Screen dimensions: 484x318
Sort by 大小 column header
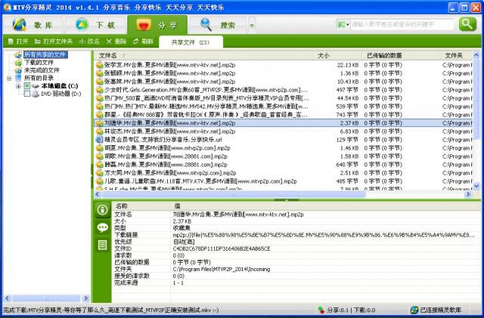coord(337,56)
